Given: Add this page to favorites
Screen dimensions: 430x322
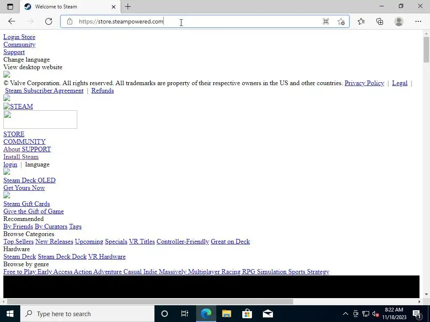Looking at the screenshot, I should click(x=341, y=21).
